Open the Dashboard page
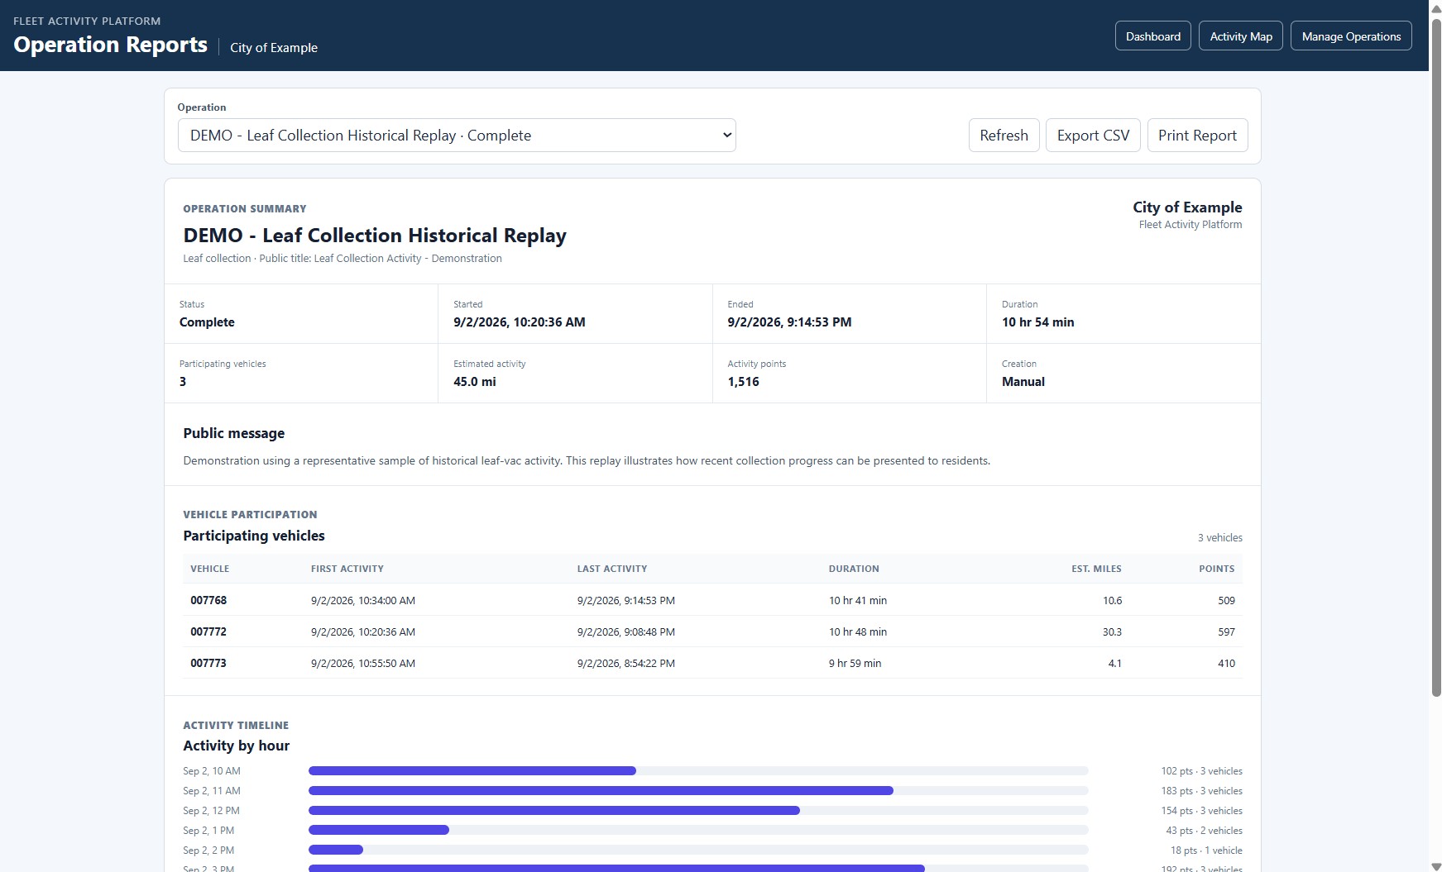The height and width of the screenshot is (872, 1442). (1152, 36)
